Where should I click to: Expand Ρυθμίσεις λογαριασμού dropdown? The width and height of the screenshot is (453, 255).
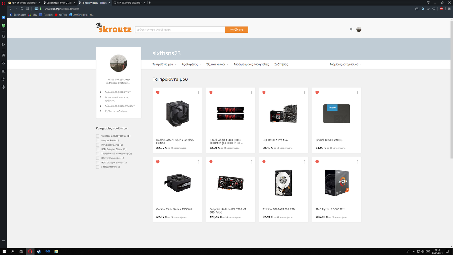(345, 64)
